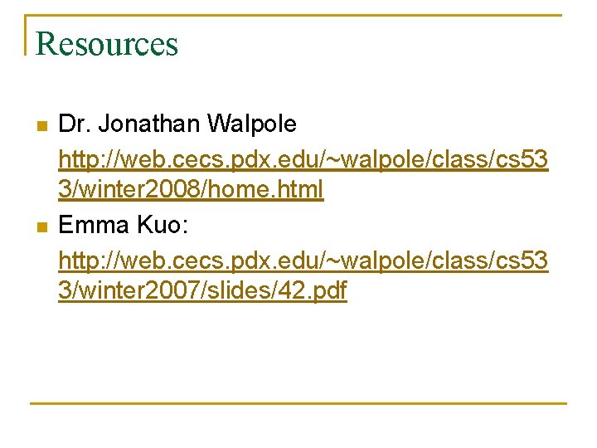The height and width of the screenshot is (448, 597).
Task: Open the "3/winter2007/slides/42.pdf" link line
Action: pos(202,291)
